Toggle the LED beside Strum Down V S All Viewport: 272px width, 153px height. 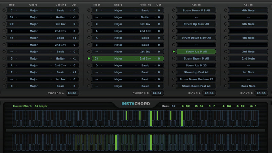point(174,10)
